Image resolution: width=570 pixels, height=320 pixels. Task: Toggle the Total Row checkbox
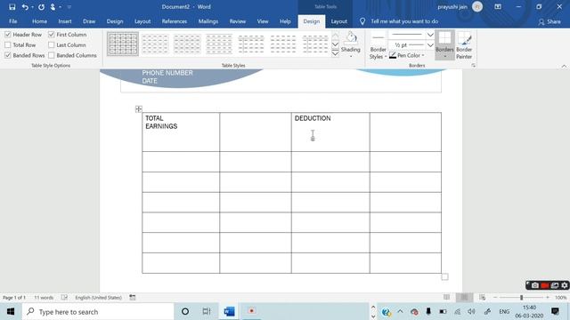(8, 45)
